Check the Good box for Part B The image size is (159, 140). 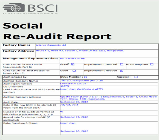(73, 65)
